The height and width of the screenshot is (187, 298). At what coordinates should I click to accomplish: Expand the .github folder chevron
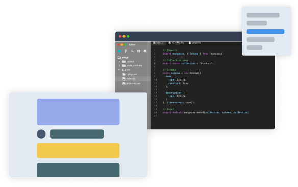click(x=119, y=61)
